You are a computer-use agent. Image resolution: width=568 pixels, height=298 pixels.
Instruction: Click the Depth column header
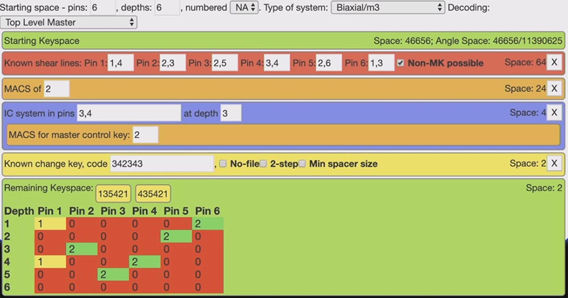point(19,211)
